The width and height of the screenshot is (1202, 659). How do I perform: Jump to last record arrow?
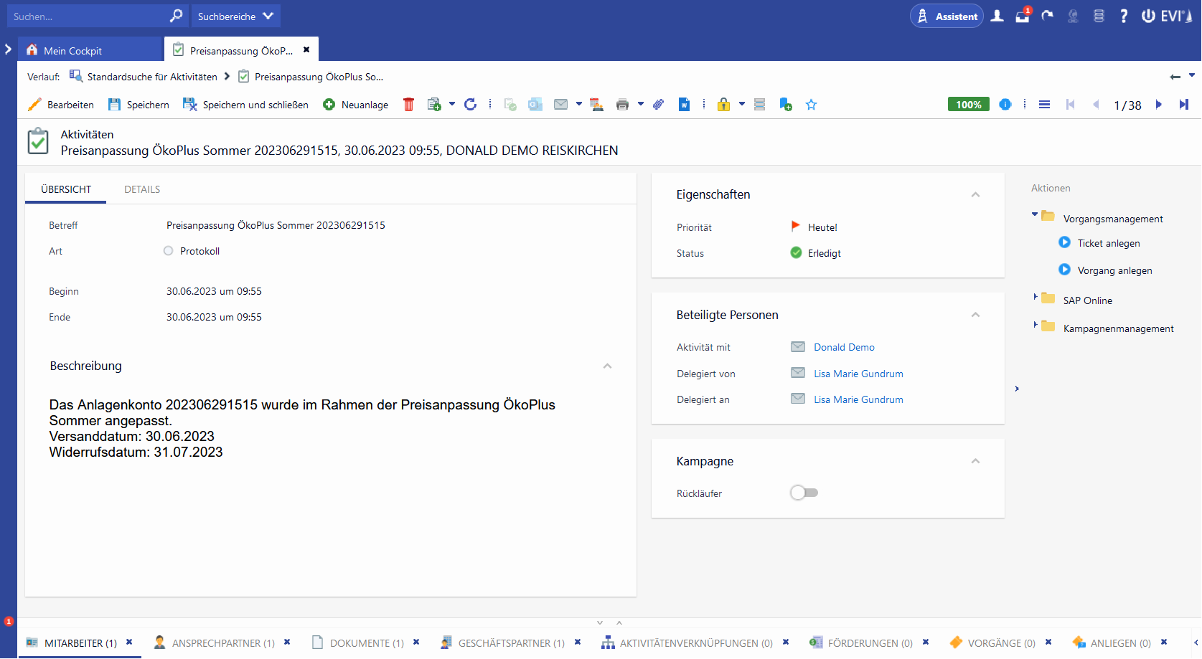[x=1183, y=105]
